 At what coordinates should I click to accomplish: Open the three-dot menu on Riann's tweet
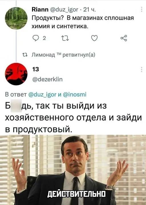pos(141,9)
